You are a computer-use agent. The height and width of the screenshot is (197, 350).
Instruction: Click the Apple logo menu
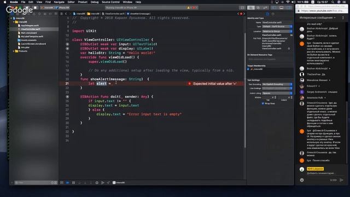[x=5, y=2]
